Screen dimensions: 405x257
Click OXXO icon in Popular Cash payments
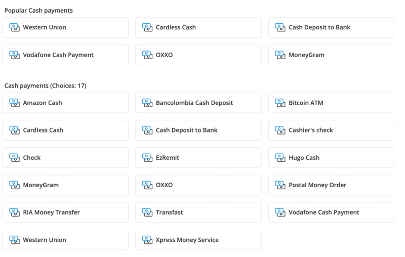147,55
